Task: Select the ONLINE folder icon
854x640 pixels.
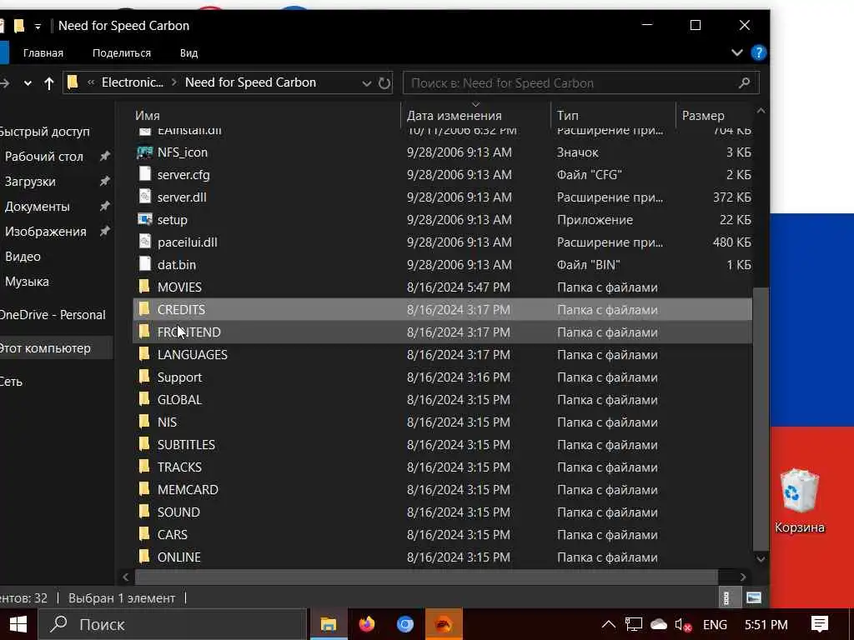Action: [144, 557]
